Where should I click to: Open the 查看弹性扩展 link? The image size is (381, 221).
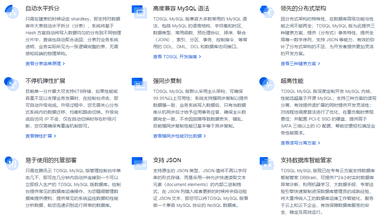click(41, 136)
